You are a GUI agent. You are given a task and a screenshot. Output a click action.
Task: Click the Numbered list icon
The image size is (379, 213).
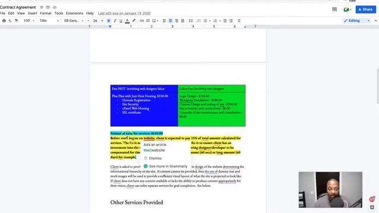(x=215, y=21)
